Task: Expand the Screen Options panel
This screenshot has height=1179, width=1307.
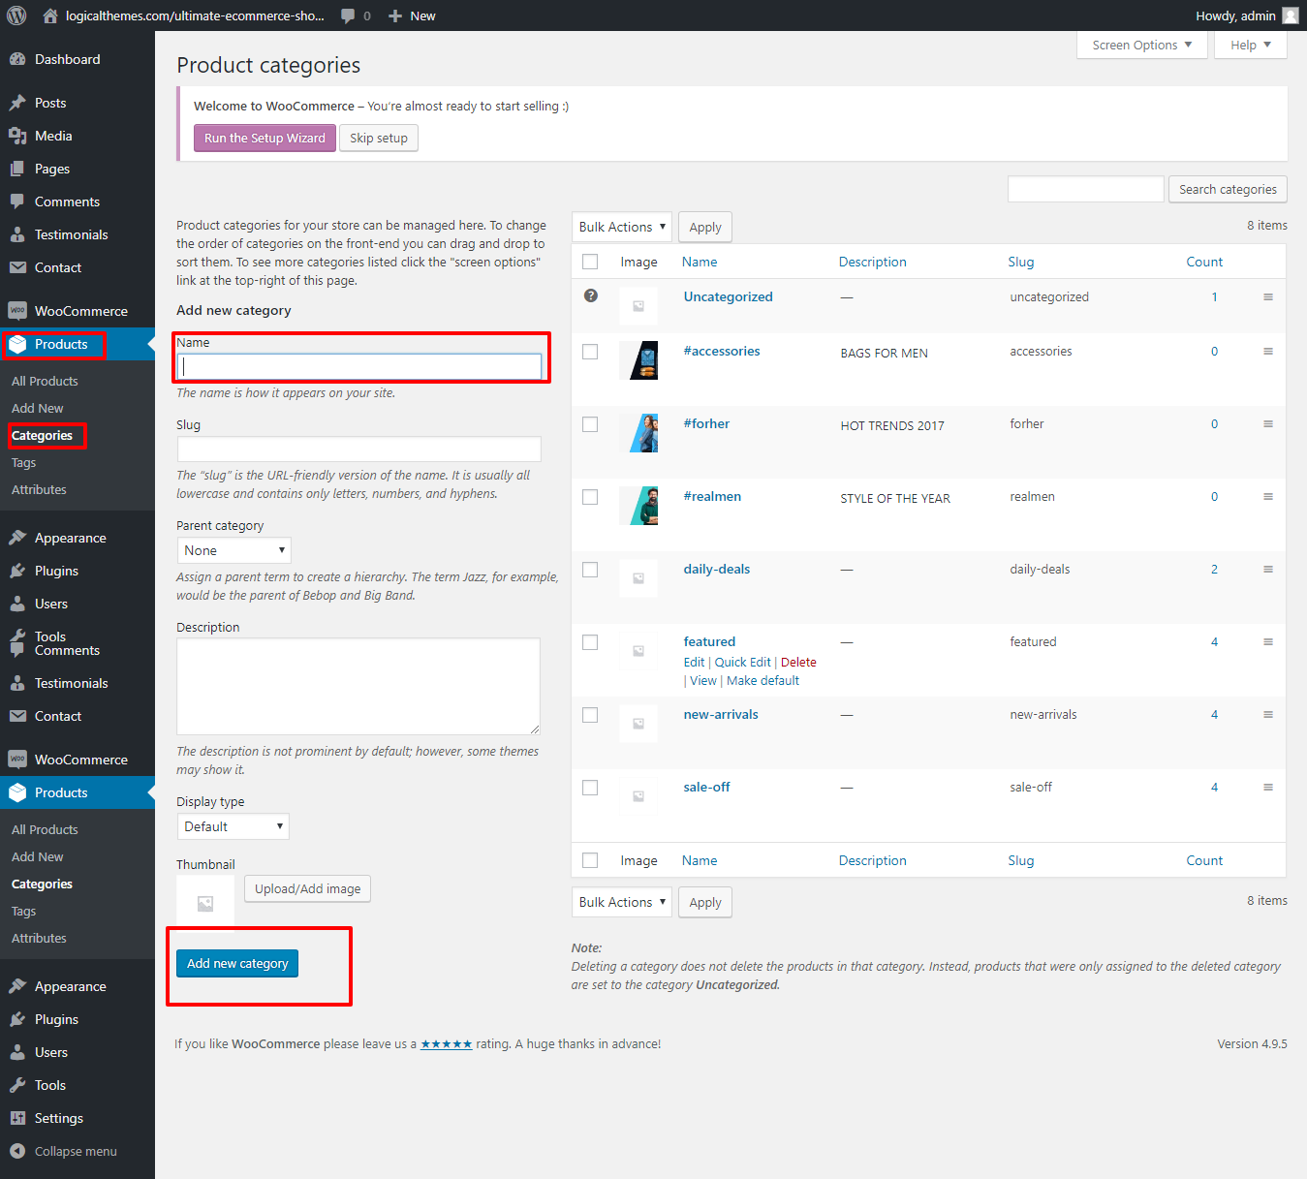Action: (1142, 46)
